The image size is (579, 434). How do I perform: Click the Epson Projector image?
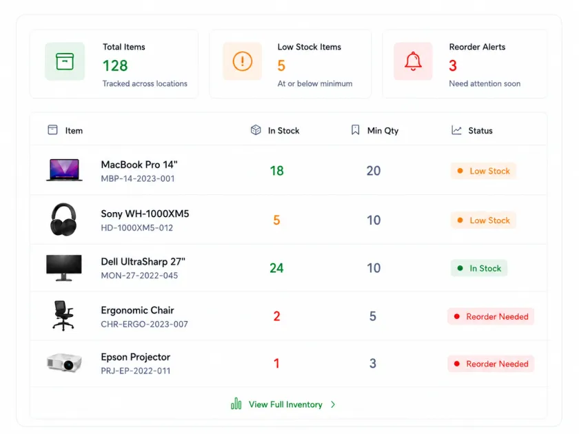tap(64, 362)
